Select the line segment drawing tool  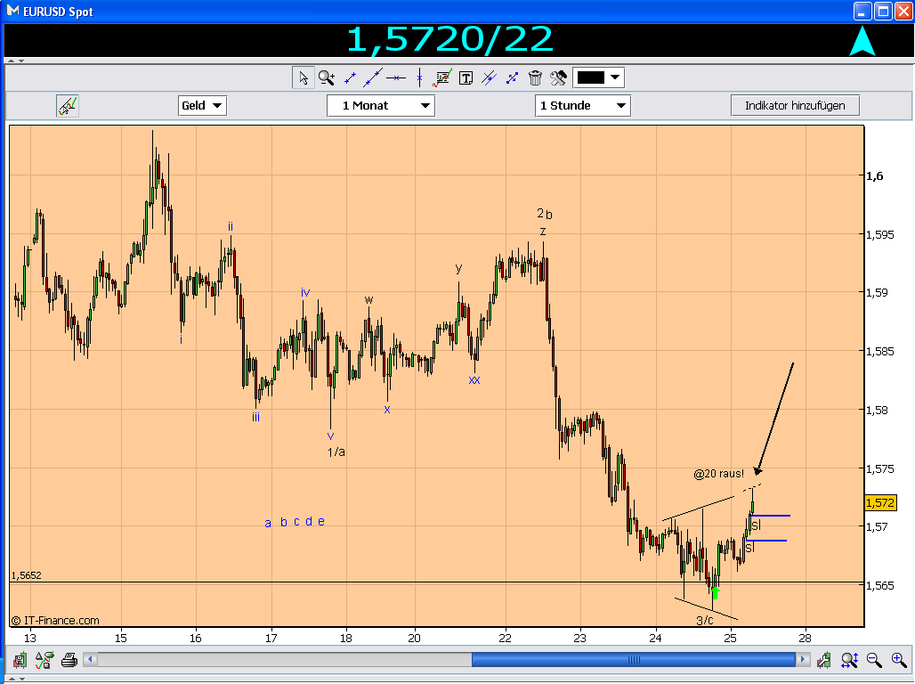click(x=350, y=77)
